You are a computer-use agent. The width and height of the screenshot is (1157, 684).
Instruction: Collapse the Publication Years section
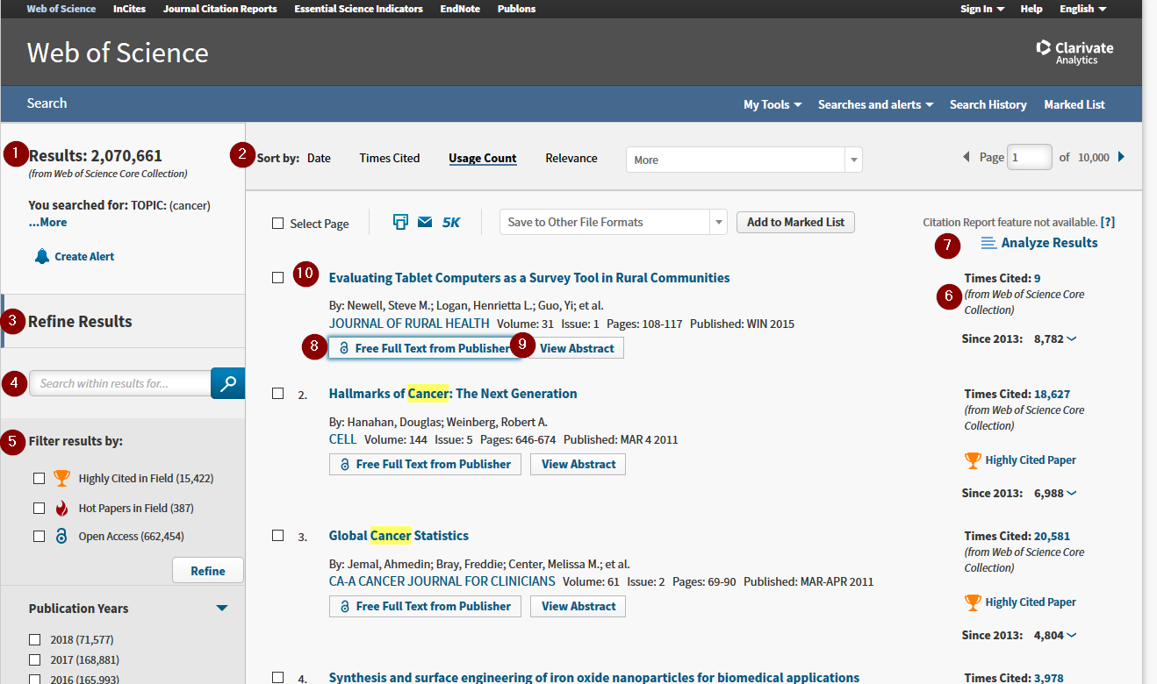coord(222,609)
